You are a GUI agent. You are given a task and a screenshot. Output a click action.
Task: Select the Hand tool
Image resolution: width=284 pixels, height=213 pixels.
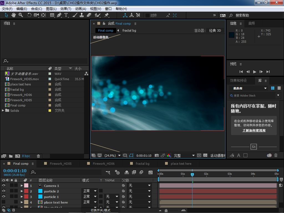(14, 15)
